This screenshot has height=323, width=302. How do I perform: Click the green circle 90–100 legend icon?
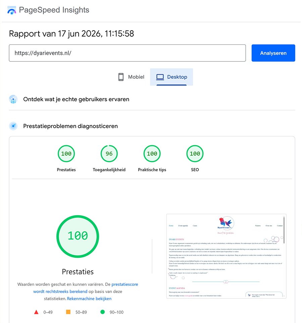tap(102, 312)
